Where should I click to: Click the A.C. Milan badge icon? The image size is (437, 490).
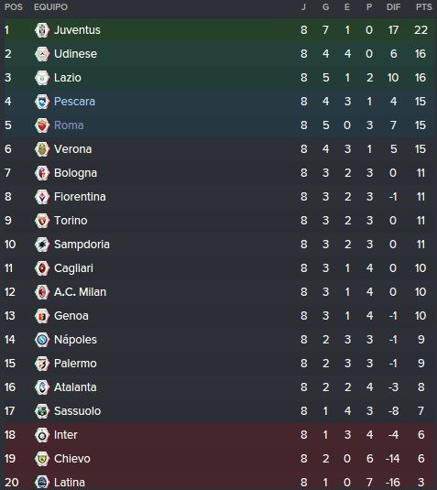point(42,292)
